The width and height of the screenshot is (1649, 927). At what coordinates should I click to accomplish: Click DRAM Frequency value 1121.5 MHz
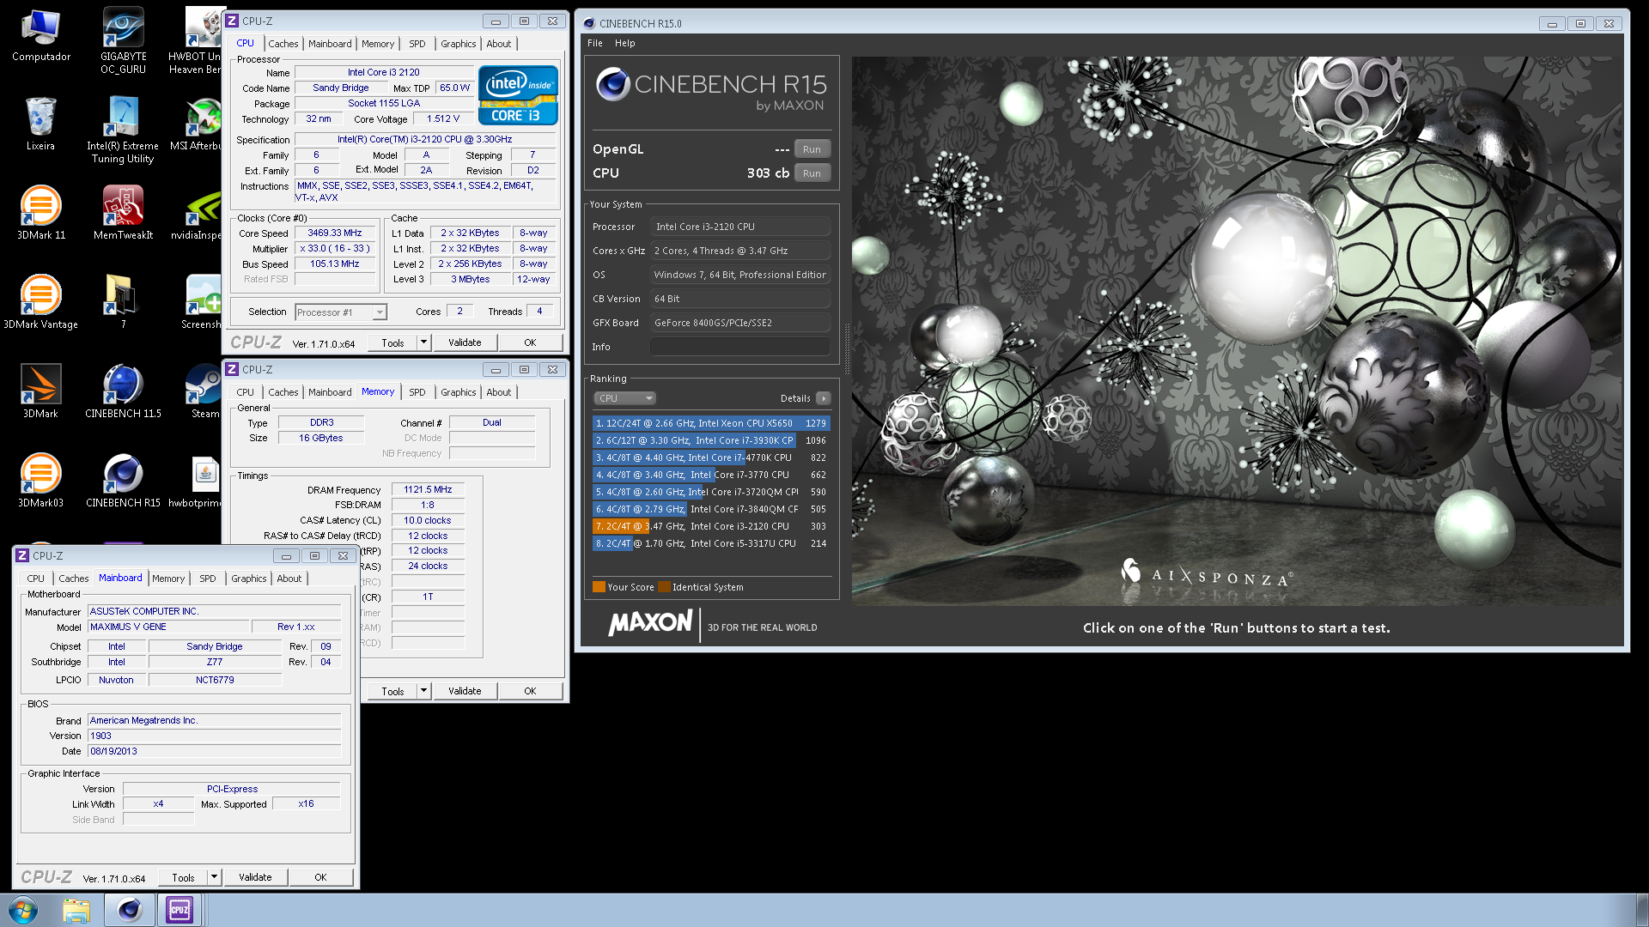(428, 489)
